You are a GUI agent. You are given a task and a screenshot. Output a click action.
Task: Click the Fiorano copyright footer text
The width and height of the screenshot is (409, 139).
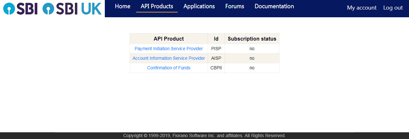[x=204, y=135]
